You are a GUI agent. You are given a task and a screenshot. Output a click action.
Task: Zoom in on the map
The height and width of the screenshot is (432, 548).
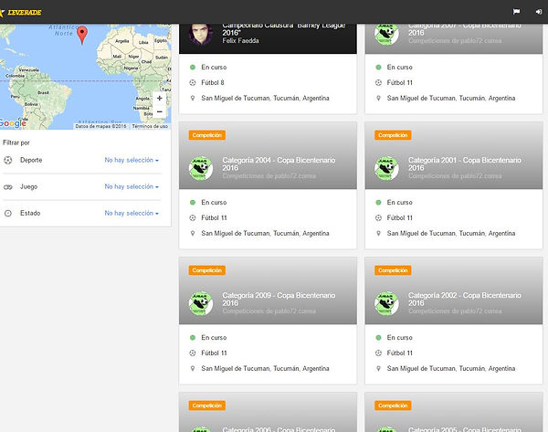pos(159,99)
